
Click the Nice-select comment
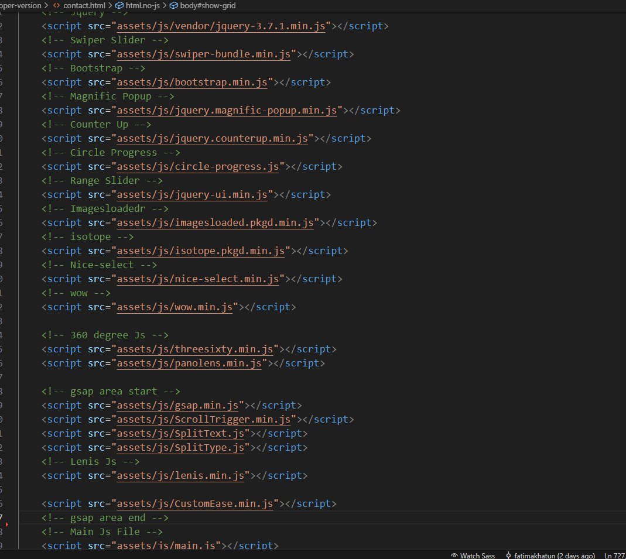point(99,265)
